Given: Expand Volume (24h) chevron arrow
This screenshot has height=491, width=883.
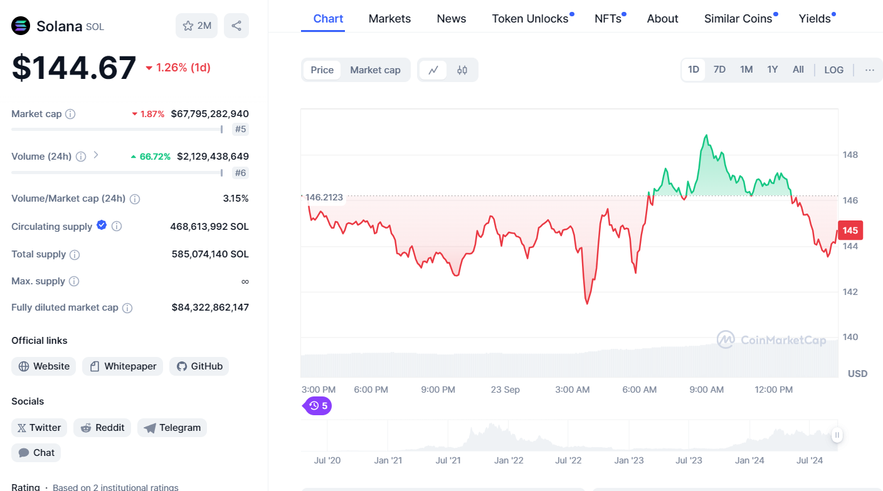Looking at the screenshot, I should (96, 154).
